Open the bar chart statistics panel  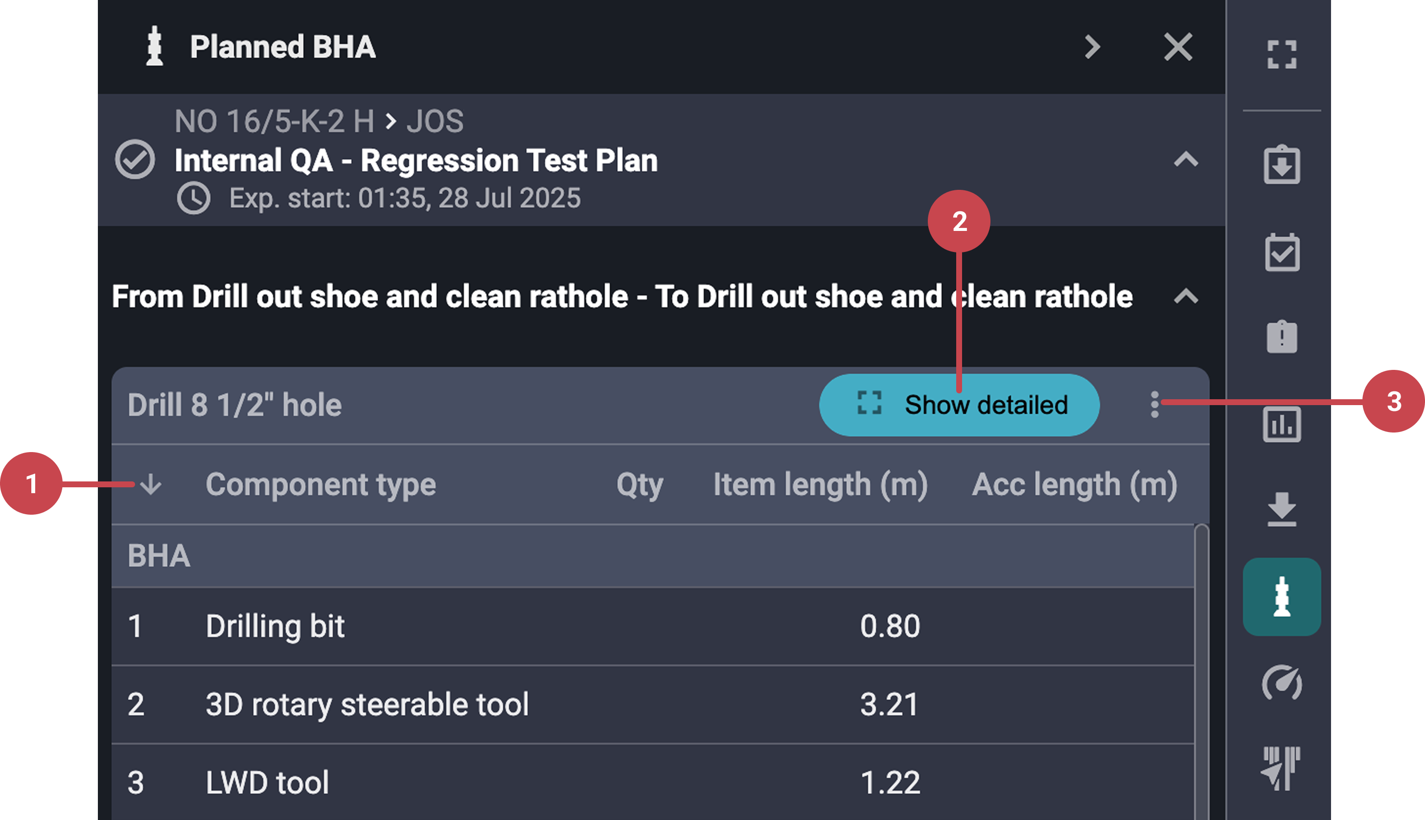1282,424
